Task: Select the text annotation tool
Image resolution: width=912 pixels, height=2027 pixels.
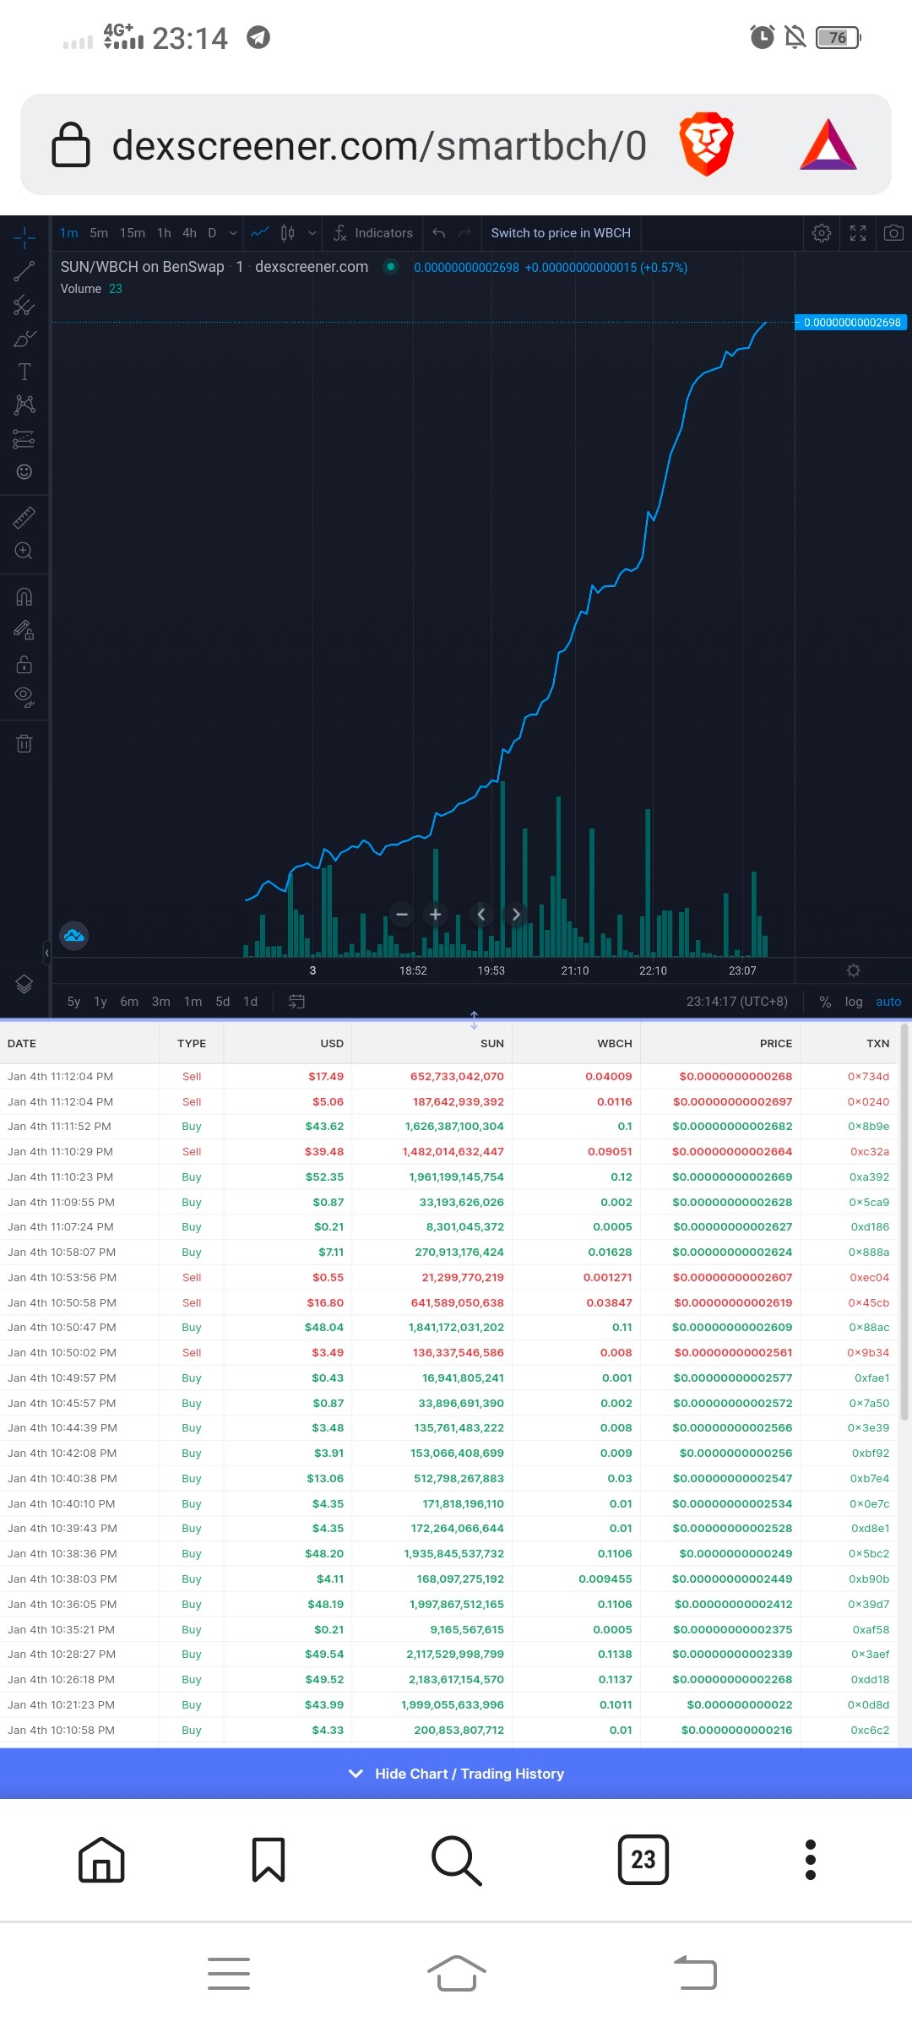Action: (x=24, y=372)
